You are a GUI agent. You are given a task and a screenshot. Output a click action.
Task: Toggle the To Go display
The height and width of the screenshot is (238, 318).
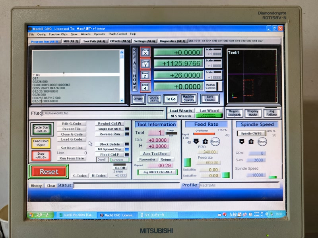coord(171,99)
